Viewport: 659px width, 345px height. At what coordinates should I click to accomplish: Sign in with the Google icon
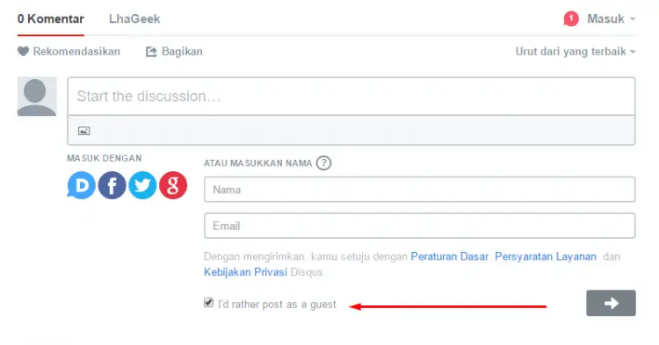pyautogui.click(x=173, y=185)
